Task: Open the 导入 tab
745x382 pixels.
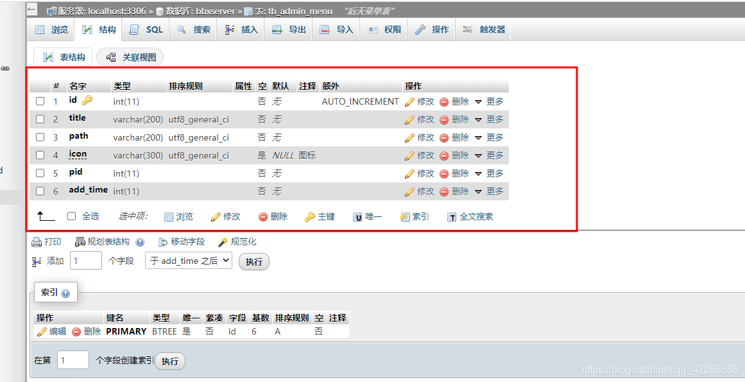Action: (x=336, y=30)
